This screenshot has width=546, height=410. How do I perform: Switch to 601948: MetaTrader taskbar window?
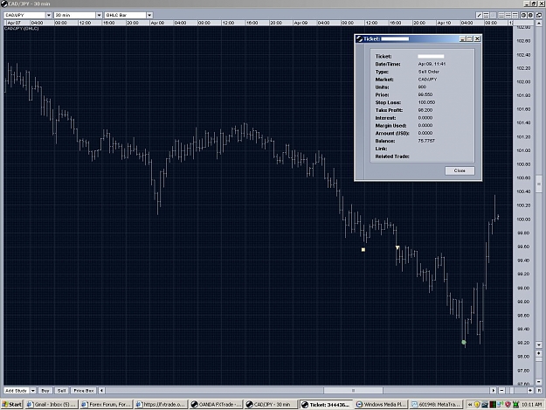tap(436, 405)
